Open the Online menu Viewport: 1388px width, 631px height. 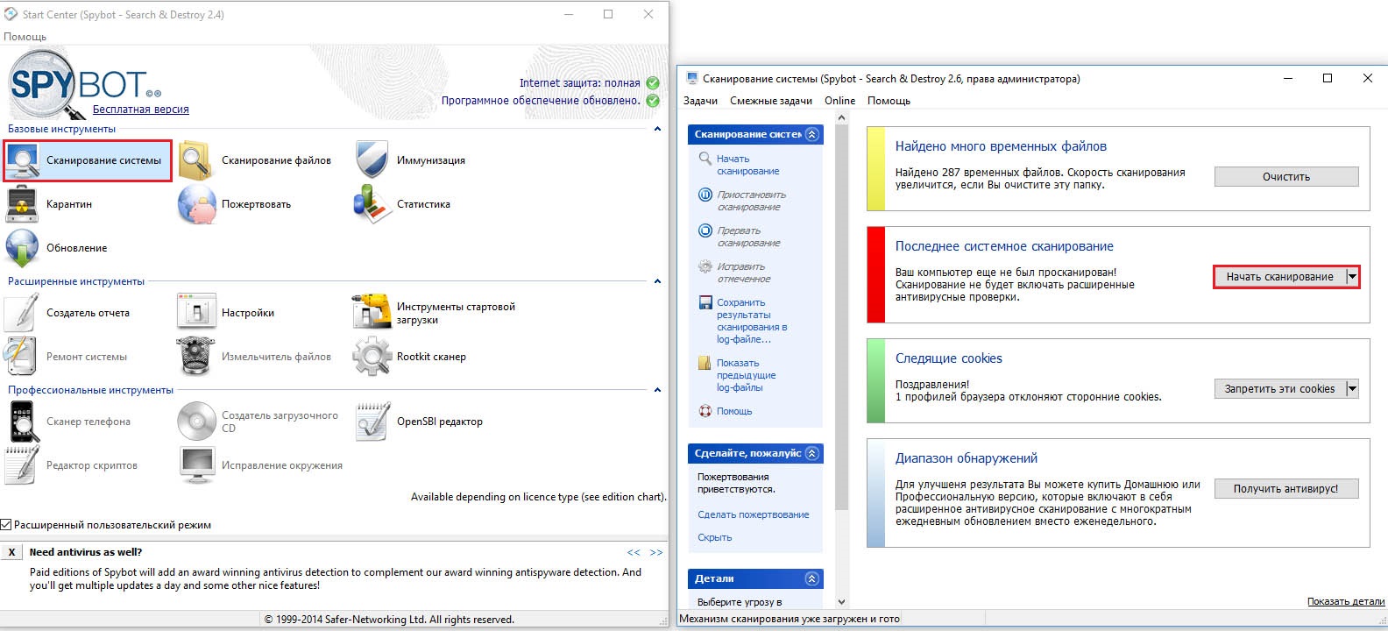point(839,101)
